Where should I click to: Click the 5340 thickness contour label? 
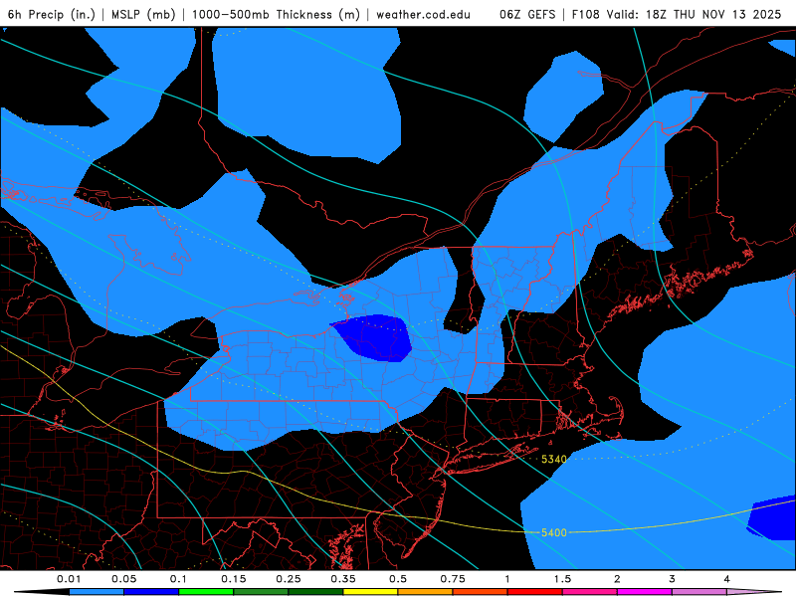pyautogui.click(x=554, y=460)
